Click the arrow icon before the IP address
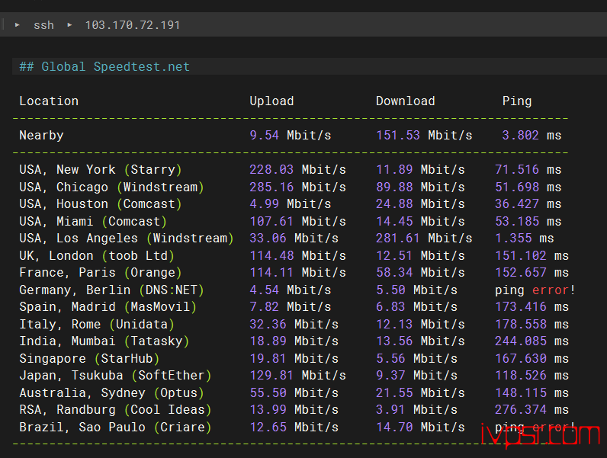Viewport: 607px width, 458px height. (69, 24)
